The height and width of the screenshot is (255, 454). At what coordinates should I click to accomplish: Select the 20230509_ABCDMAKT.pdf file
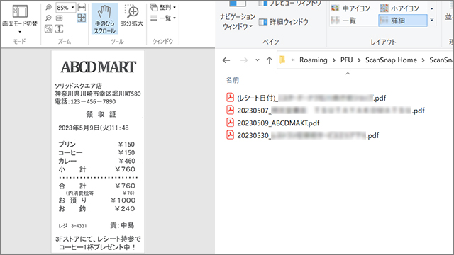[x=272, y=123]
